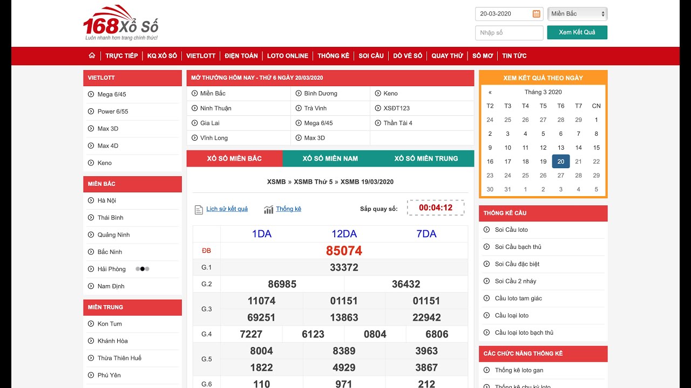Open the Quảng Ninh results link
Screen dimensions: 691x388
(x=113, y=235)
